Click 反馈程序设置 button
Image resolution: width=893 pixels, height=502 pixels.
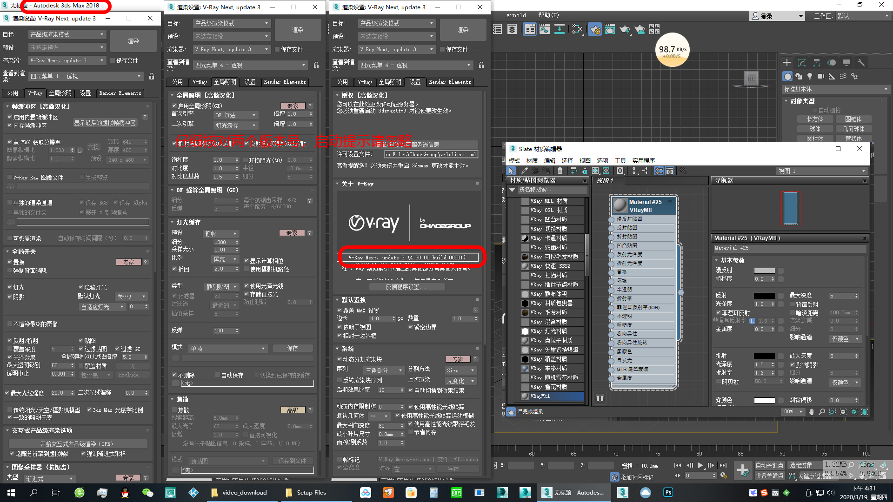click(406, 287)
